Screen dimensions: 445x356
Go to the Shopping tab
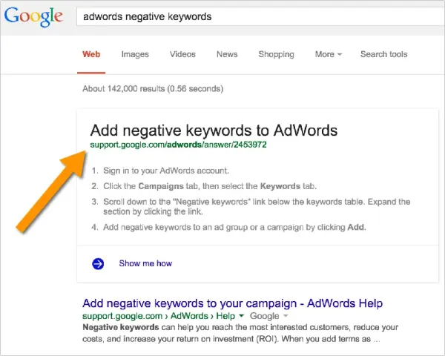pyautogui.click(x=276, y=54)
